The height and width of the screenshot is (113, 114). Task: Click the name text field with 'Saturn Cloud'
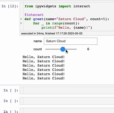click(x=71, y=41)
